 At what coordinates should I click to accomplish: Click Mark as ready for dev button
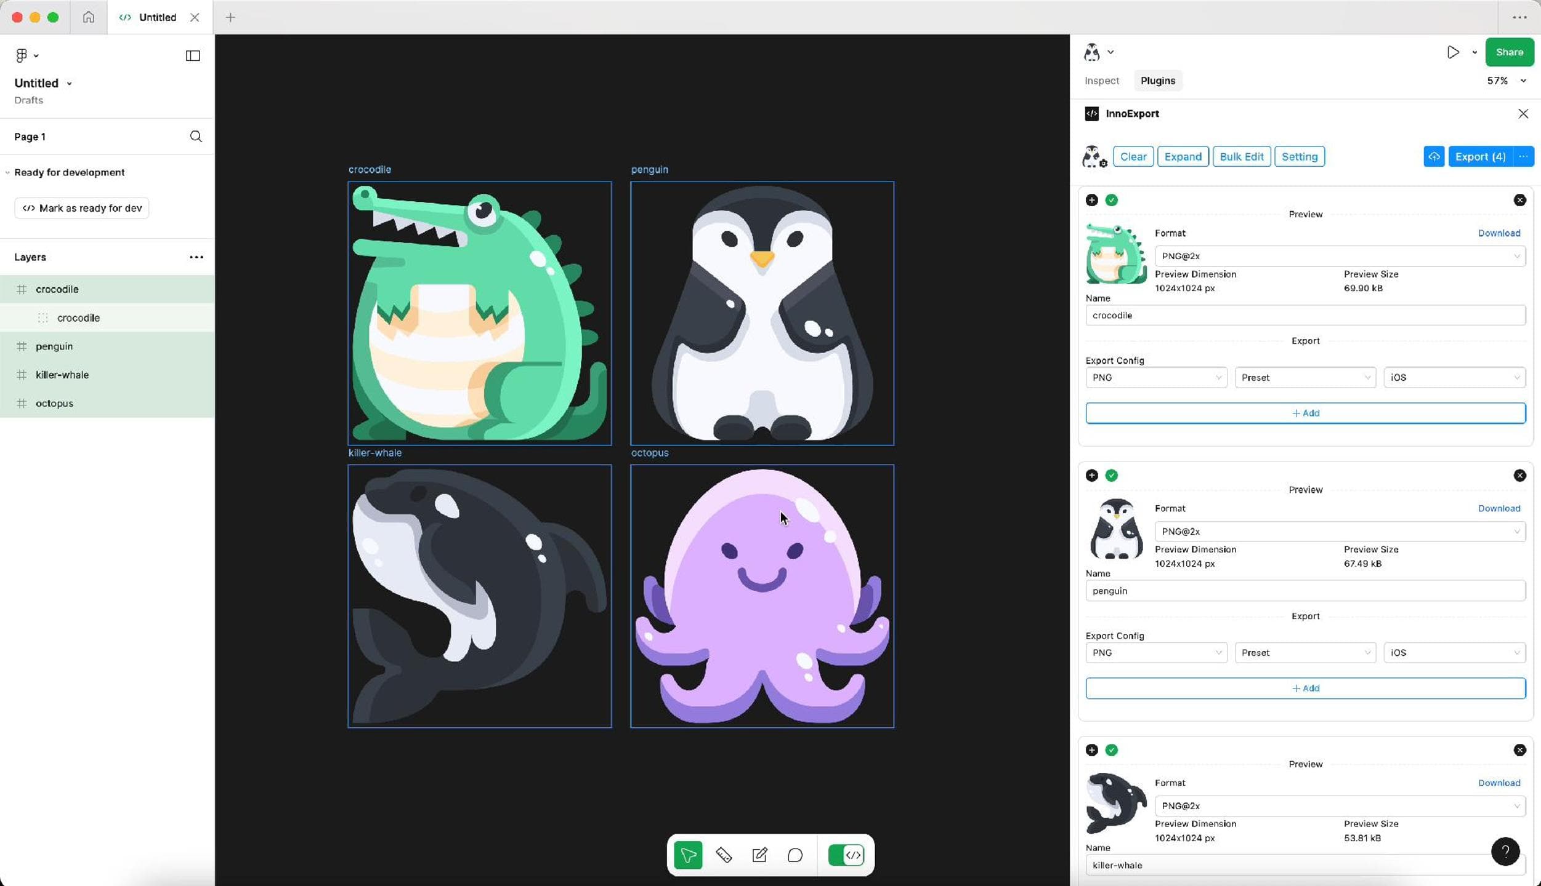pos(82,208)
